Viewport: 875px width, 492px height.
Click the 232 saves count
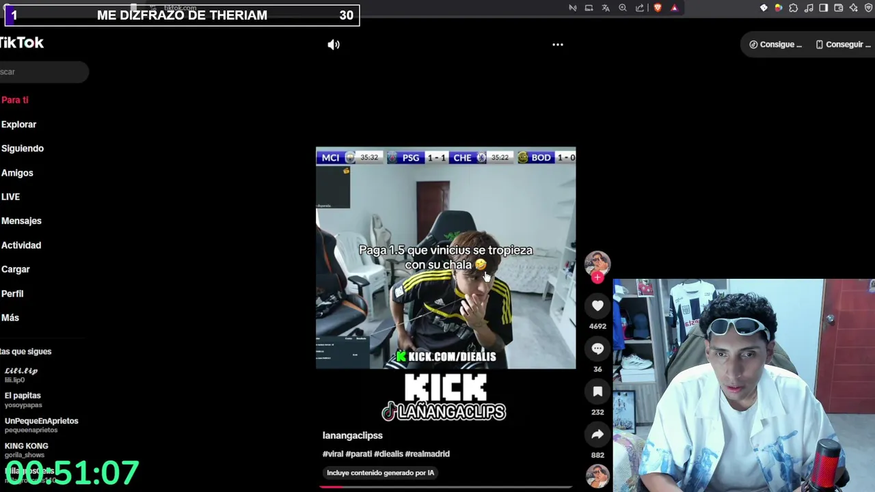pyautogui.click(x=597, y=412)
